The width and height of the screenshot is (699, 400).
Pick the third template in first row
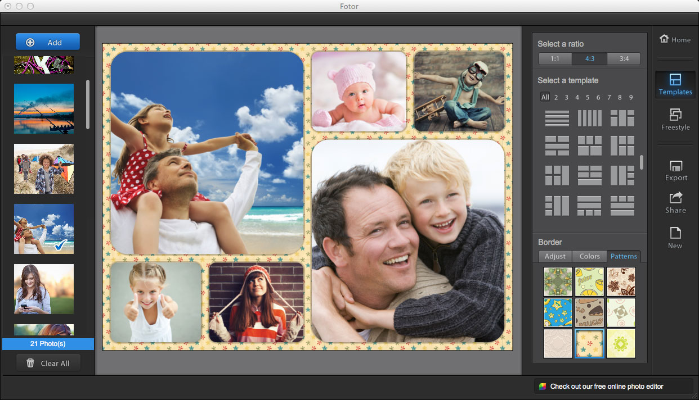(x=622, y=118)
